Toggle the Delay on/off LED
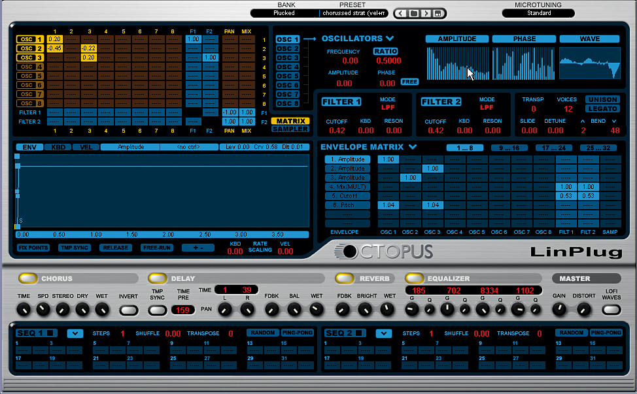The image size is (637, 394). [x=158, y=278]
